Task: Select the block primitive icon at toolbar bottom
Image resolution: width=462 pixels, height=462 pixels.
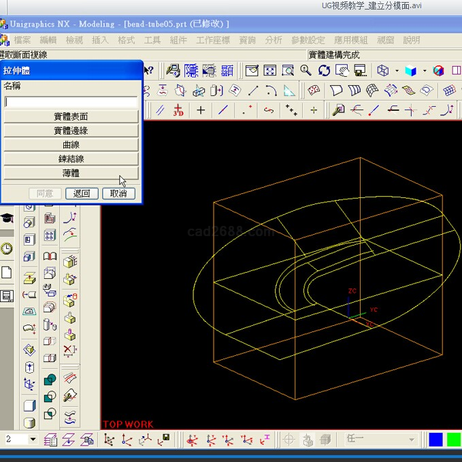Action: [29, 406]
